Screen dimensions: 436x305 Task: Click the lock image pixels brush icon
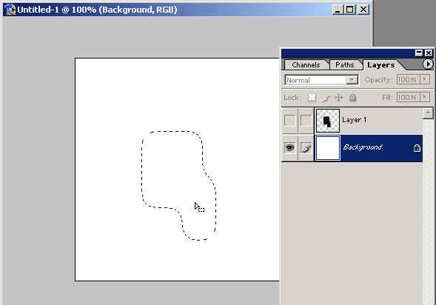[326, 98]
